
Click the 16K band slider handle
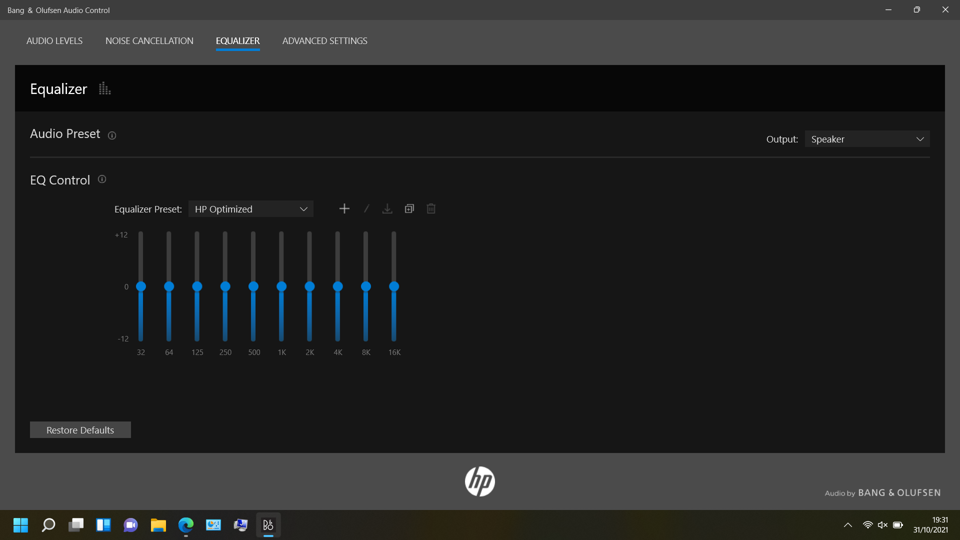394,286
